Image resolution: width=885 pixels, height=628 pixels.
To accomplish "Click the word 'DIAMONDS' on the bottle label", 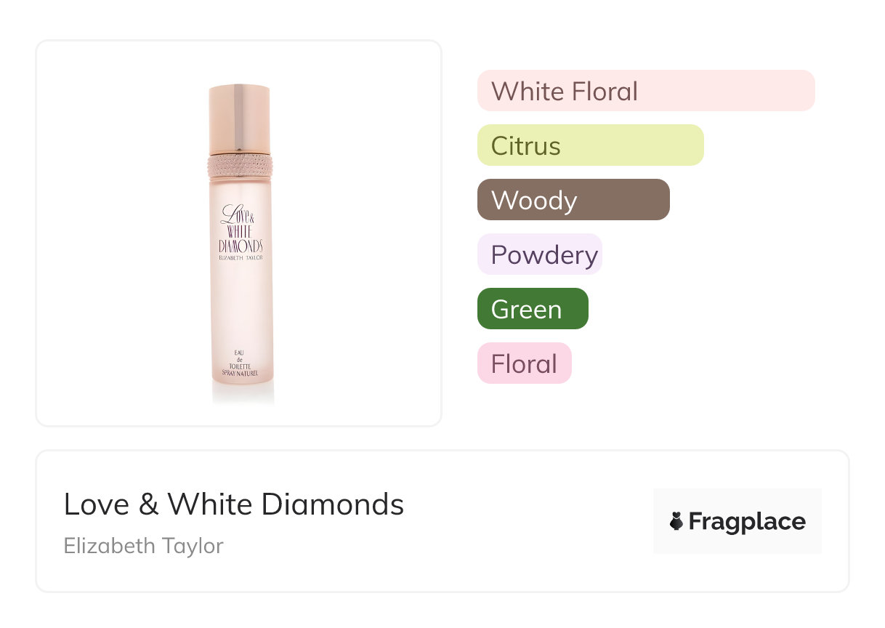I will coord(241,246).
